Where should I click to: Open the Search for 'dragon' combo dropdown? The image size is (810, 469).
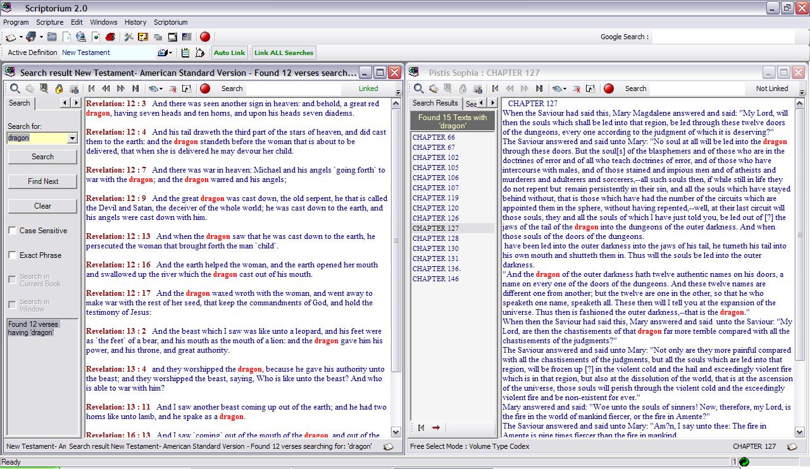[72, 138]
